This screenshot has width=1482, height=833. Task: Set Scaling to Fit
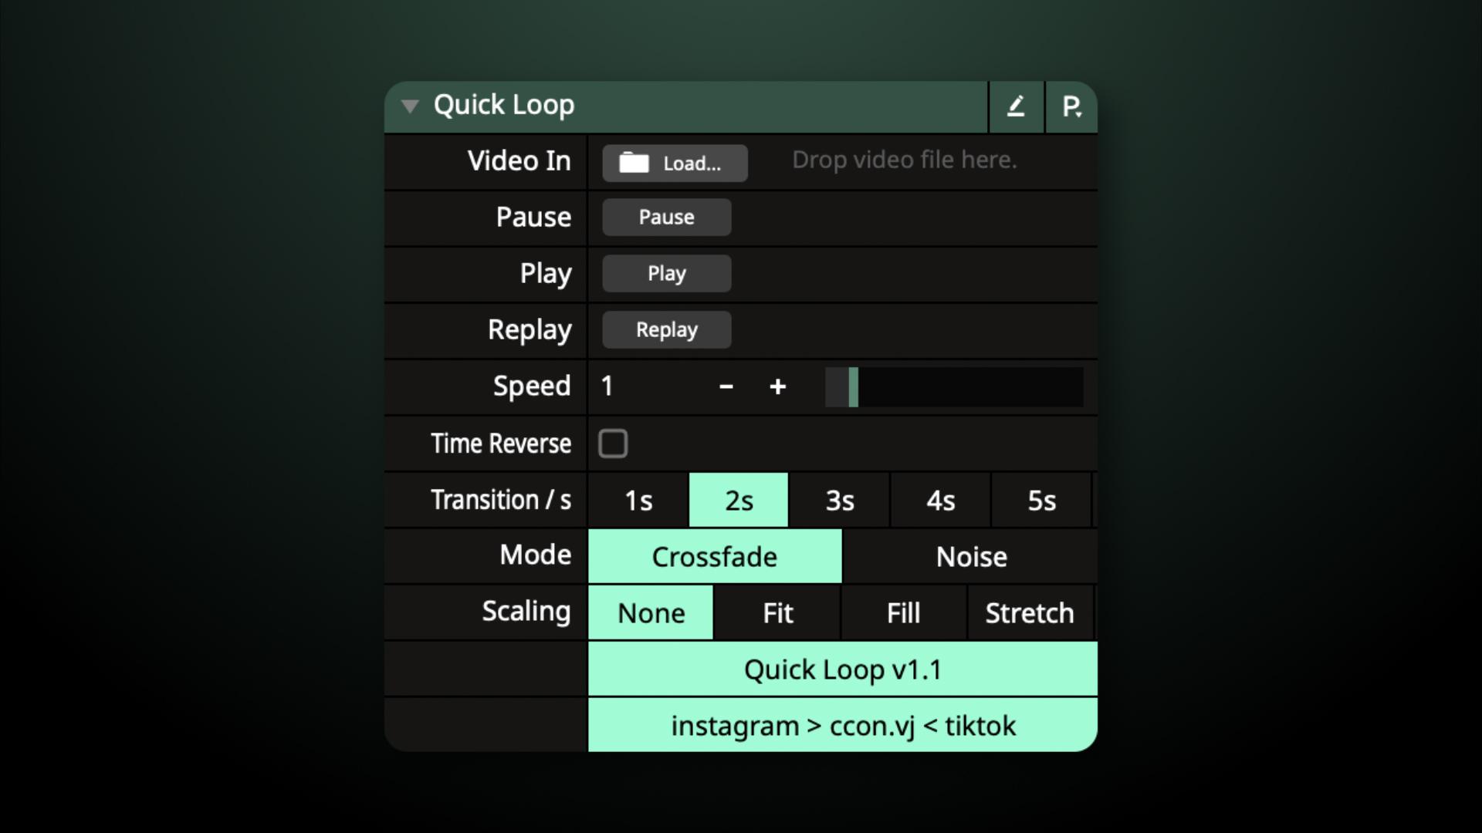[777, 613]
